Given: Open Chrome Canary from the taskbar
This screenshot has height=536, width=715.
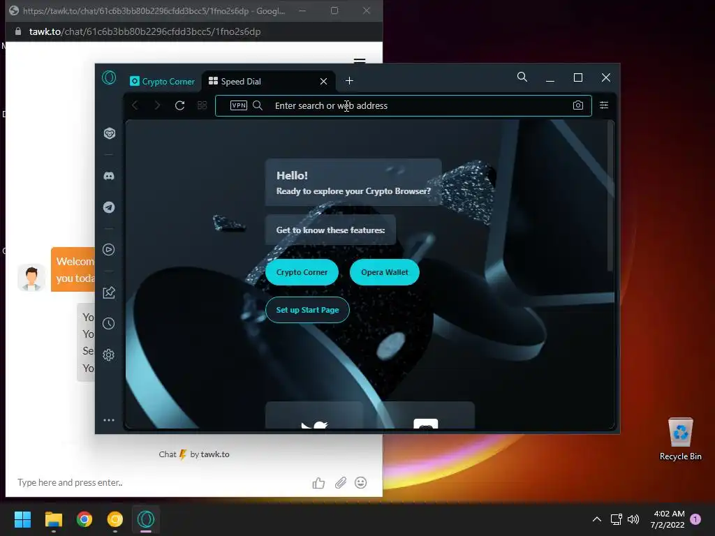Looking at the screenshot, I should pyautogui.click(x=115, y=519).
